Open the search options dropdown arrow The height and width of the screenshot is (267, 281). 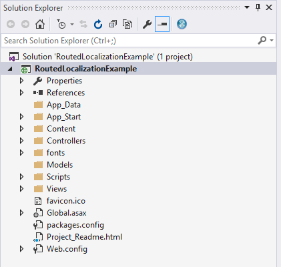[272, 41]
